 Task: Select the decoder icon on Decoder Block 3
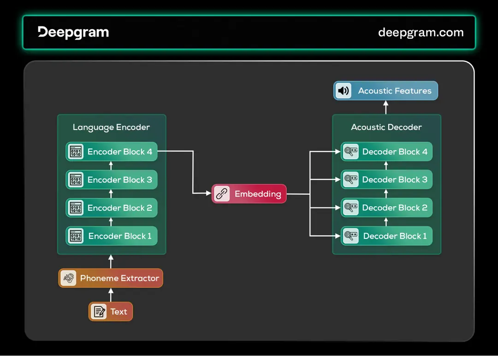tap(351, 179)
